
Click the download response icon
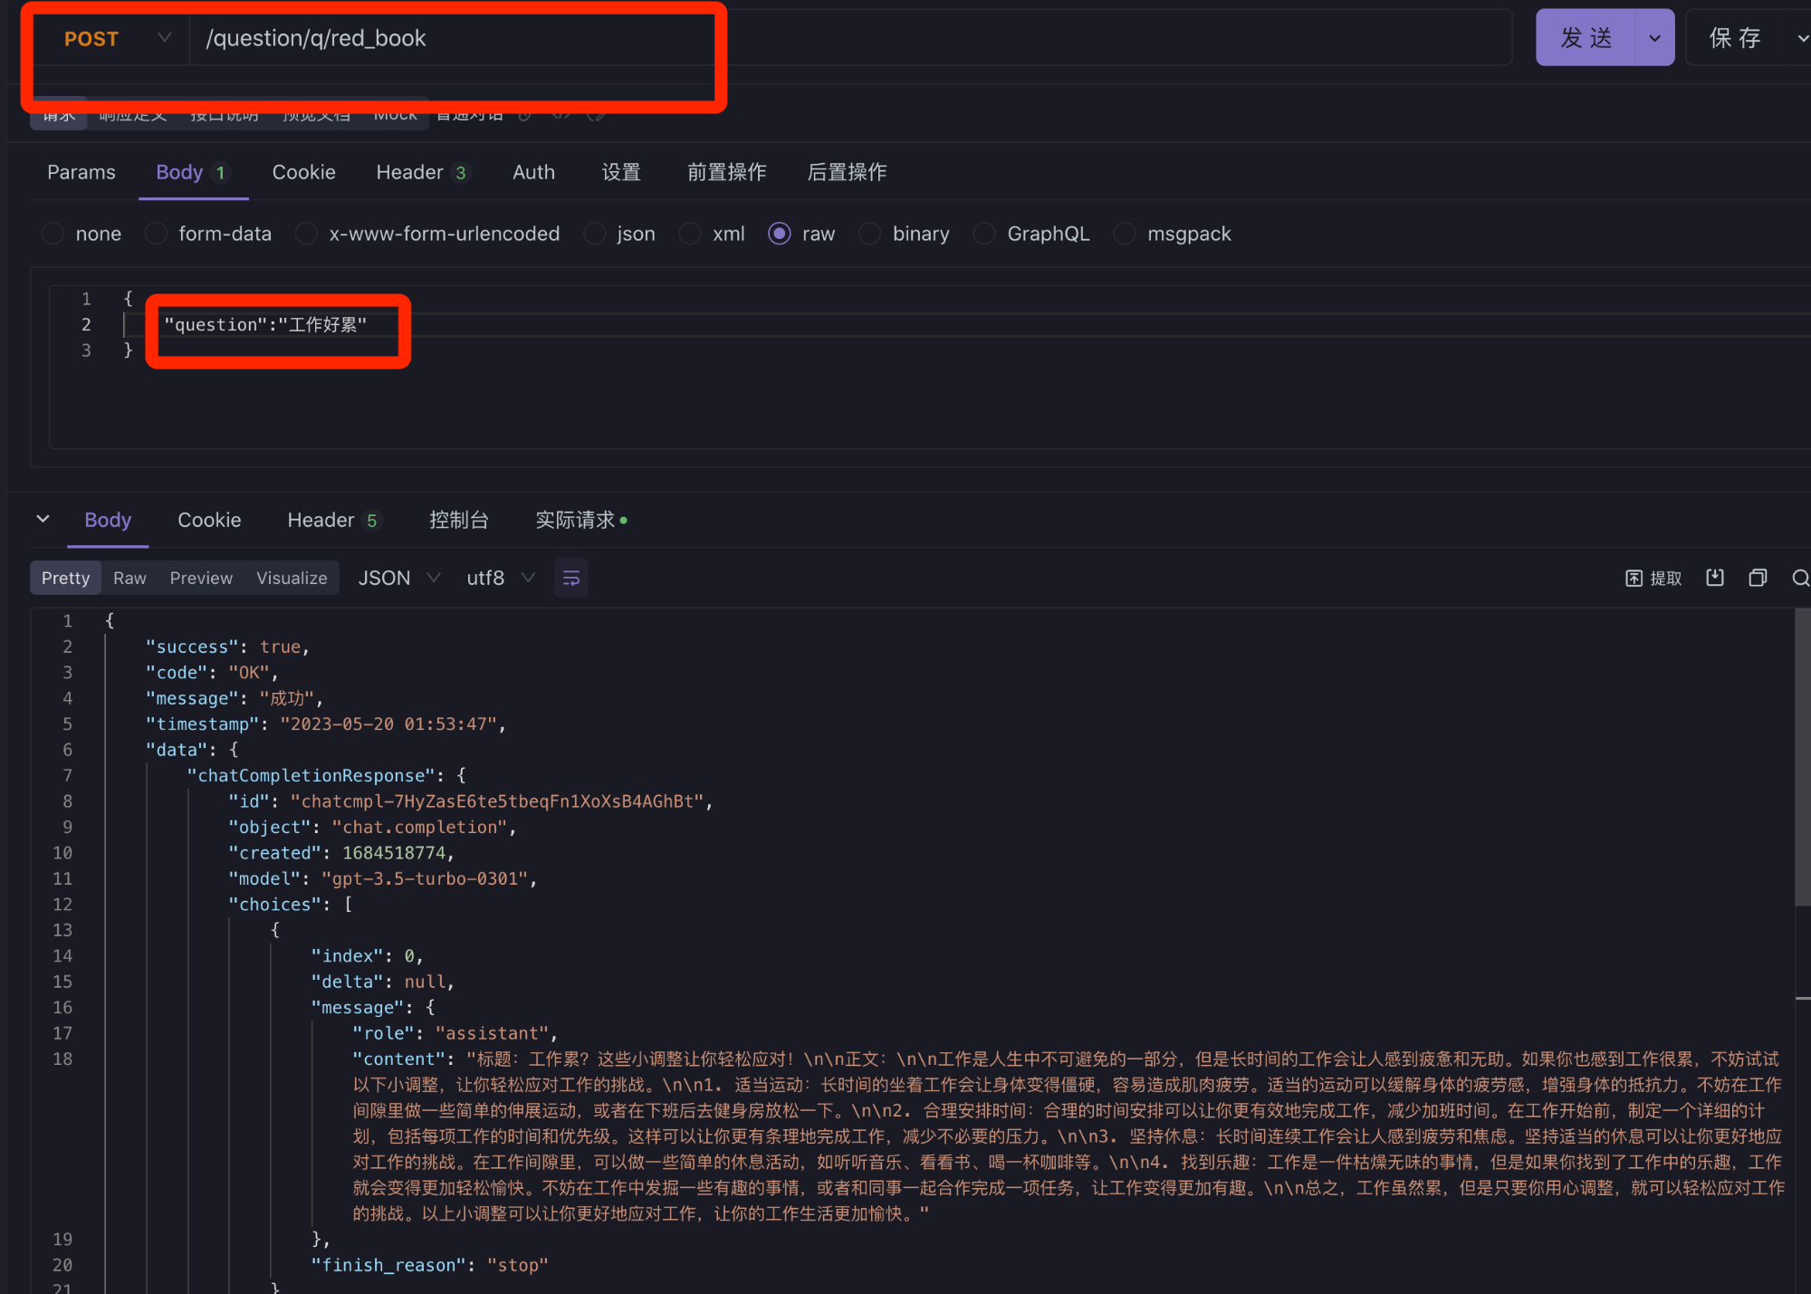click(1715, 578)
